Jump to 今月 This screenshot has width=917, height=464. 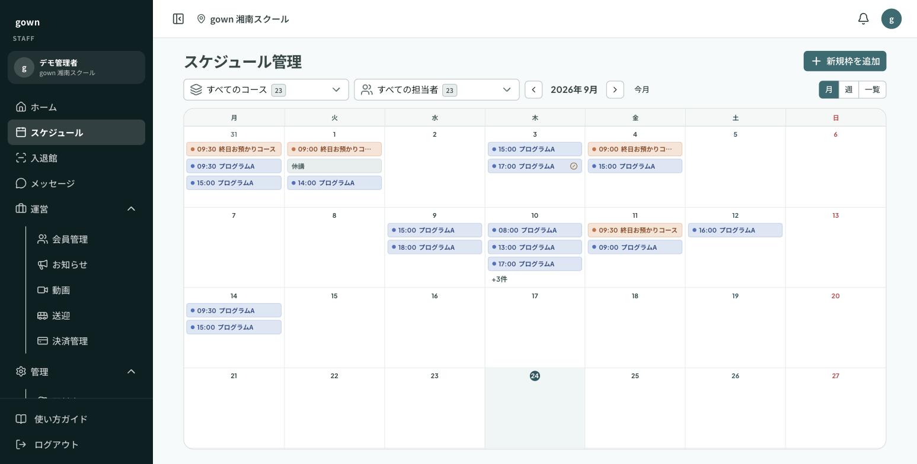pos(642,90)
